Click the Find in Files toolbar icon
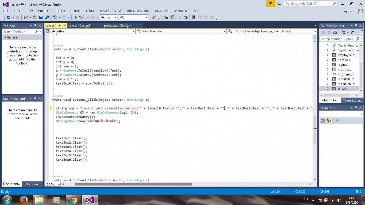 tap(154, 17)
